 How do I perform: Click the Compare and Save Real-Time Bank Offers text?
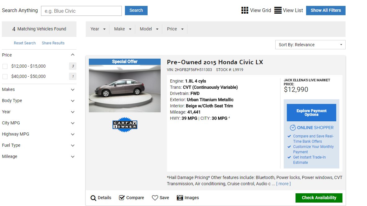pos(313,139)
